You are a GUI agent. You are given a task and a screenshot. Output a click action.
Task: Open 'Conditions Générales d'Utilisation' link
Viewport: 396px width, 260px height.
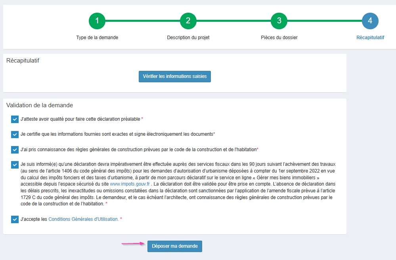tap(83, 219)
